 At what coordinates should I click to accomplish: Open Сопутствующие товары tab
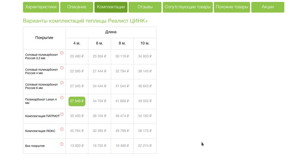187,7
